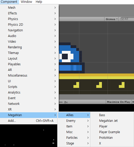This screenshot has width=134, height=147.
Task: Open the Window menu
Action: click(26, 2)
